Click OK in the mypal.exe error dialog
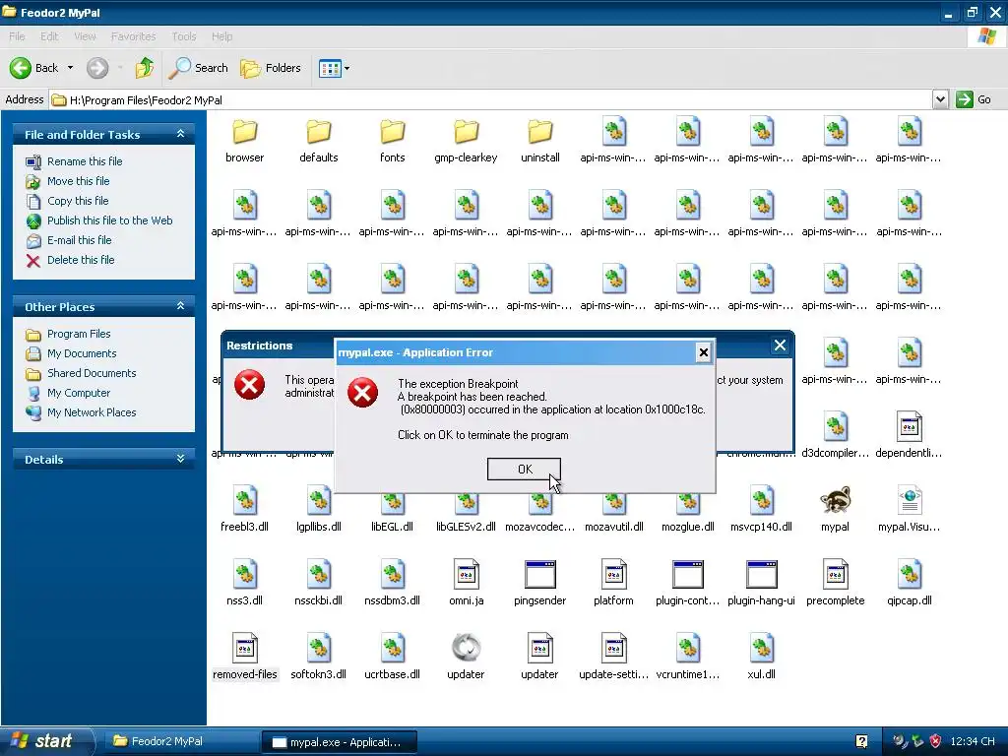This screenshot has height=756, width=1008. click(x=524, y=470)
